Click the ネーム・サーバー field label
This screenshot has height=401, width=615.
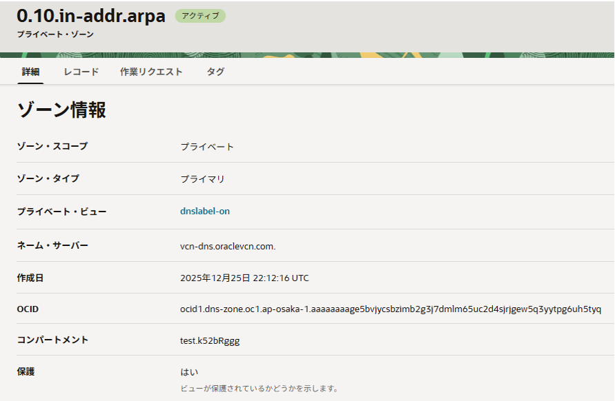(52, 245)
